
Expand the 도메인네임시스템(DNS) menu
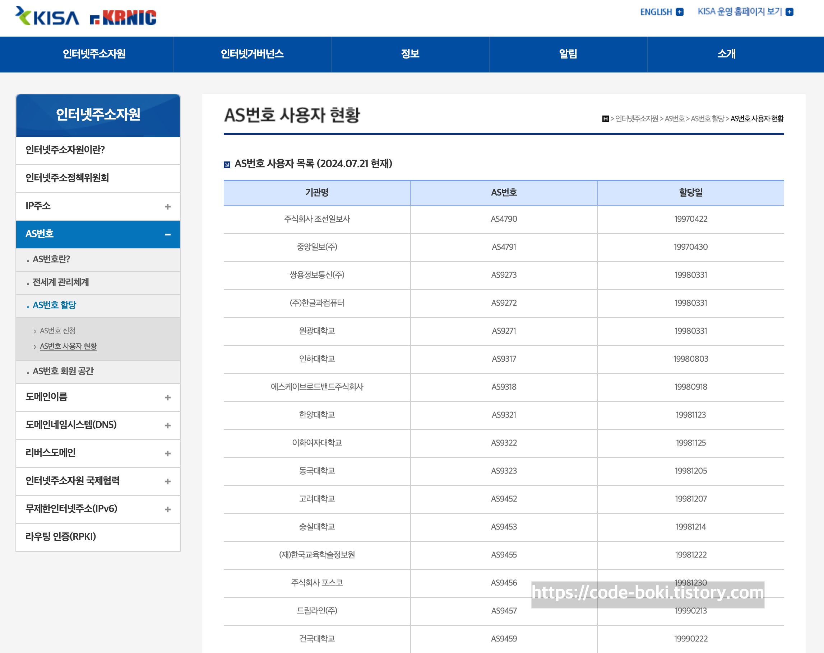[167, 425]
